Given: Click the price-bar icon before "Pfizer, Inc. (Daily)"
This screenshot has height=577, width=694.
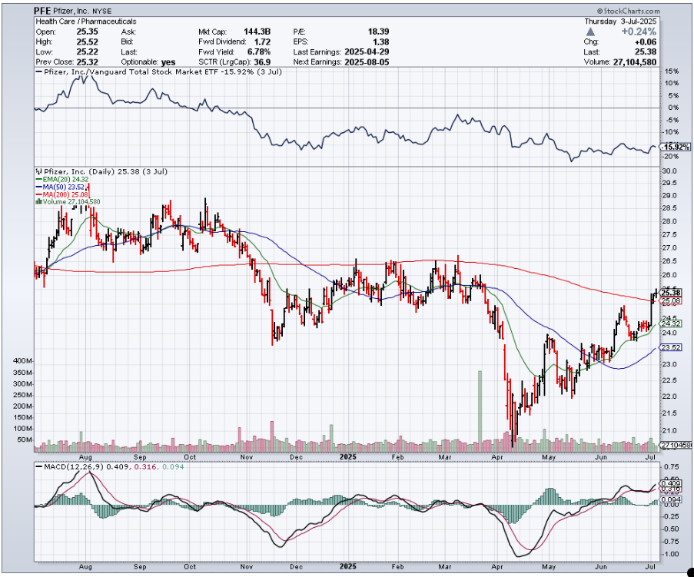Looking at the screenshot, I should click(x=39, y=171).
